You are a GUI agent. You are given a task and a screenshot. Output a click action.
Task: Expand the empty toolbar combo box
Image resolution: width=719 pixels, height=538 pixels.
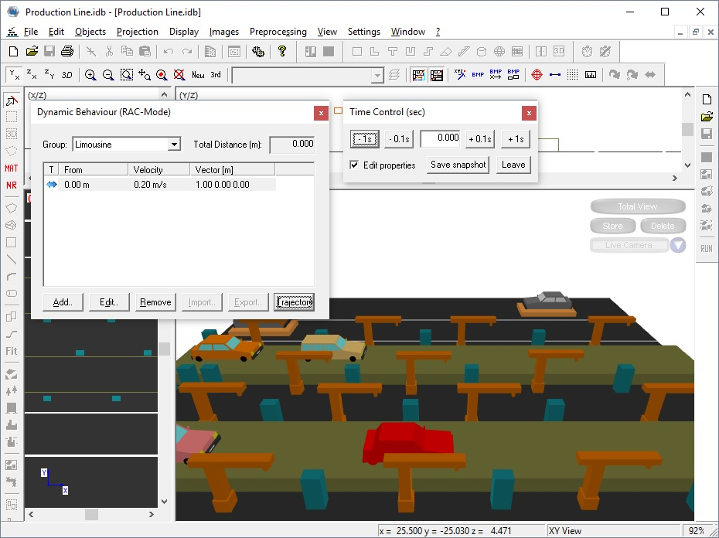(x=377, y=75)
